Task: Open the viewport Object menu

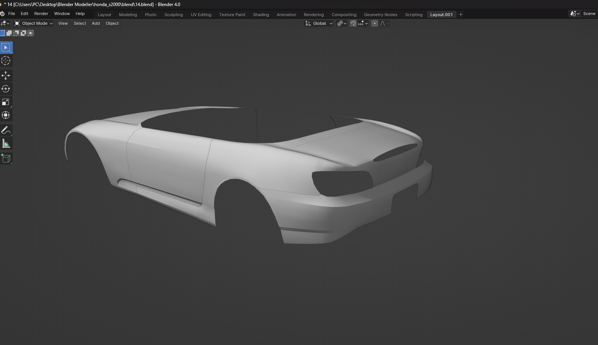Action: pyautogui.click(x=112, y=23)
